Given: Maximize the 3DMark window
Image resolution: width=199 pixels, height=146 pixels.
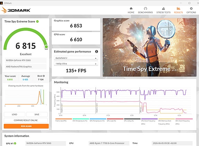Looking at the screenshot, I should point(189,3).
